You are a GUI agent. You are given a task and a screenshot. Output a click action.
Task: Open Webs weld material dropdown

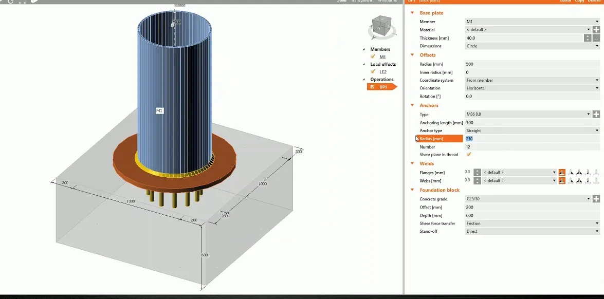tap(520, 180)
